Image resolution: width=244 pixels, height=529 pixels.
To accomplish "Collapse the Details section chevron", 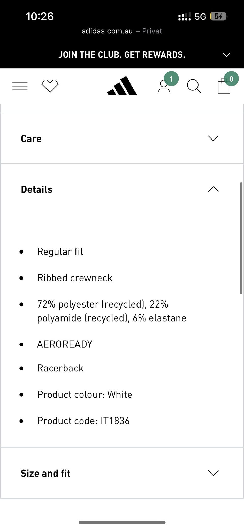I will click(x=213, y=189).
